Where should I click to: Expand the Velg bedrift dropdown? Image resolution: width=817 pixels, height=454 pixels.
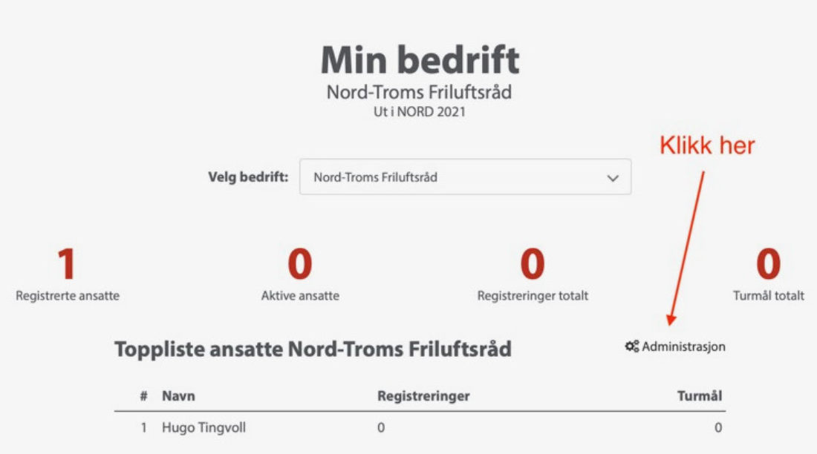[x=465, y=177]
